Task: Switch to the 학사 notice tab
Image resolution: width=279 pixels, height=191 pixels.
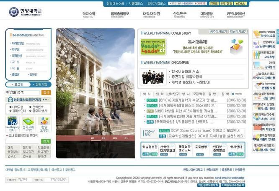Action: tap(147, 94)
